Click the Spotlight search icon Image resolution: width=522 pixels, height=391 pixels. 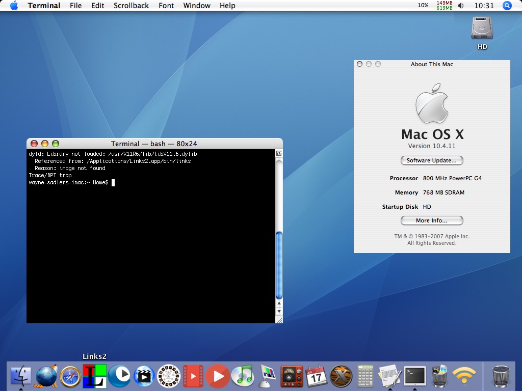(507, 6)
